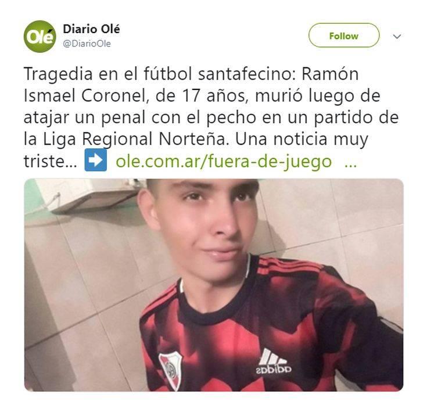Screen dimensions: 427x401
Task: Click the white 'Olé' lettering in logo
Action: click(x=40, y=37)
